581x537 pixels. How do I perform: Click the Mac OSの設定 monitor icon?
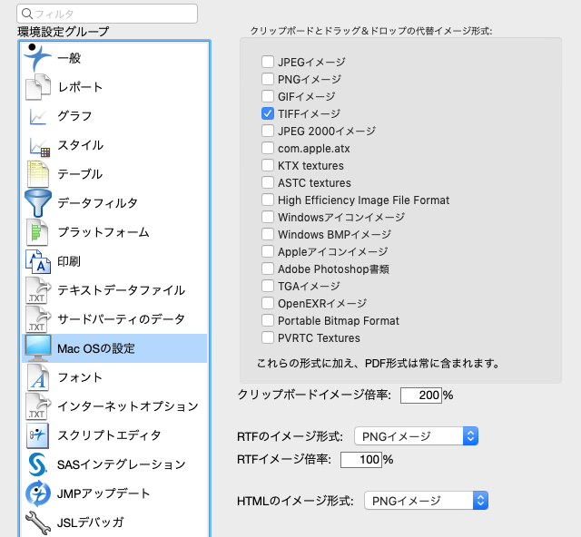(38, 348)
